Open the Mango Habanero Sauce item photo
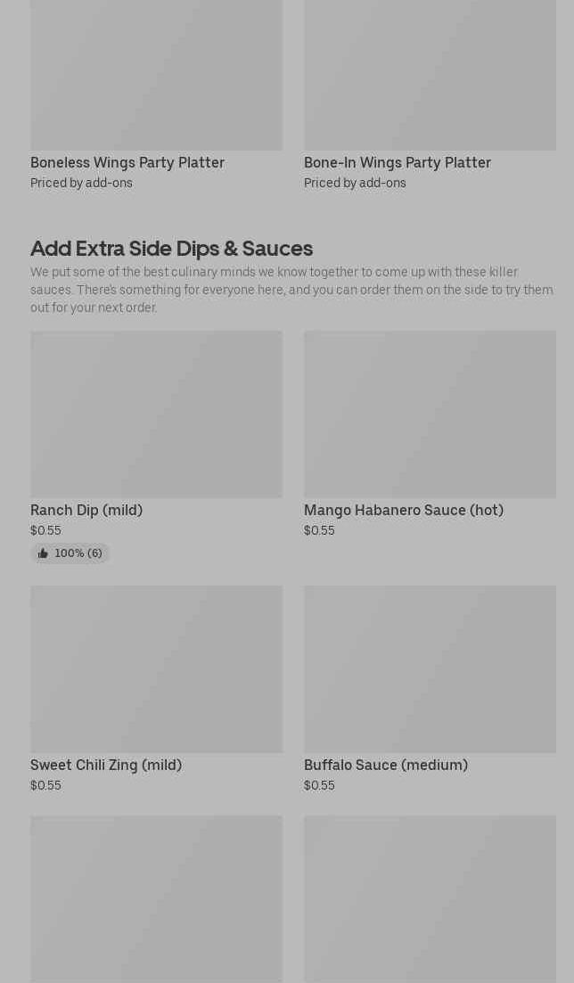Image resolution: width=574 pixels, height=983 pixels. click(430, 414)
